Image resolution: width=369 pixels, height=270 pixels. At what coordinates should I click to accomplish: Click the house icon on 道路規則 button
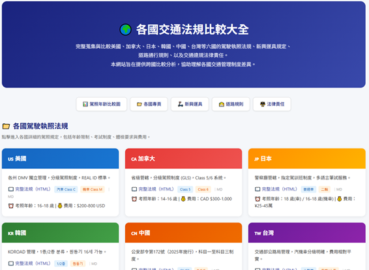(x=221, y=104)
